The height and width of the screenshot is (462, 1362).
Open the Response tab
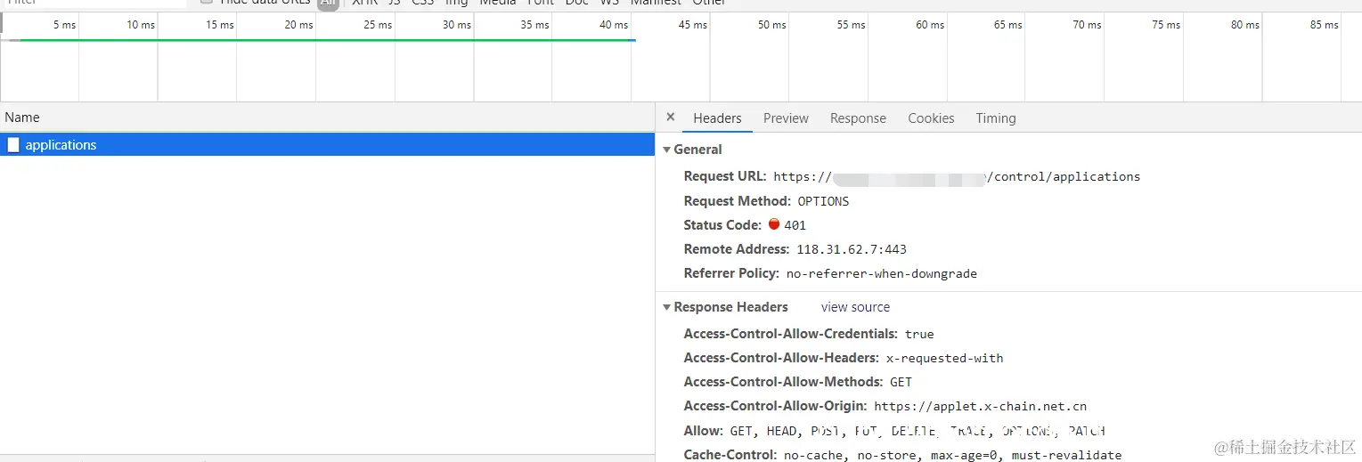[858, 118]
